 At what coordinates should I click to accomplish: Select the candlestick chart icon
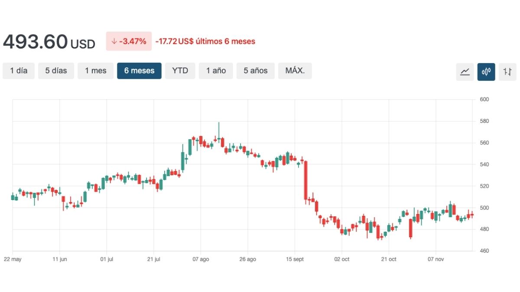486,71
